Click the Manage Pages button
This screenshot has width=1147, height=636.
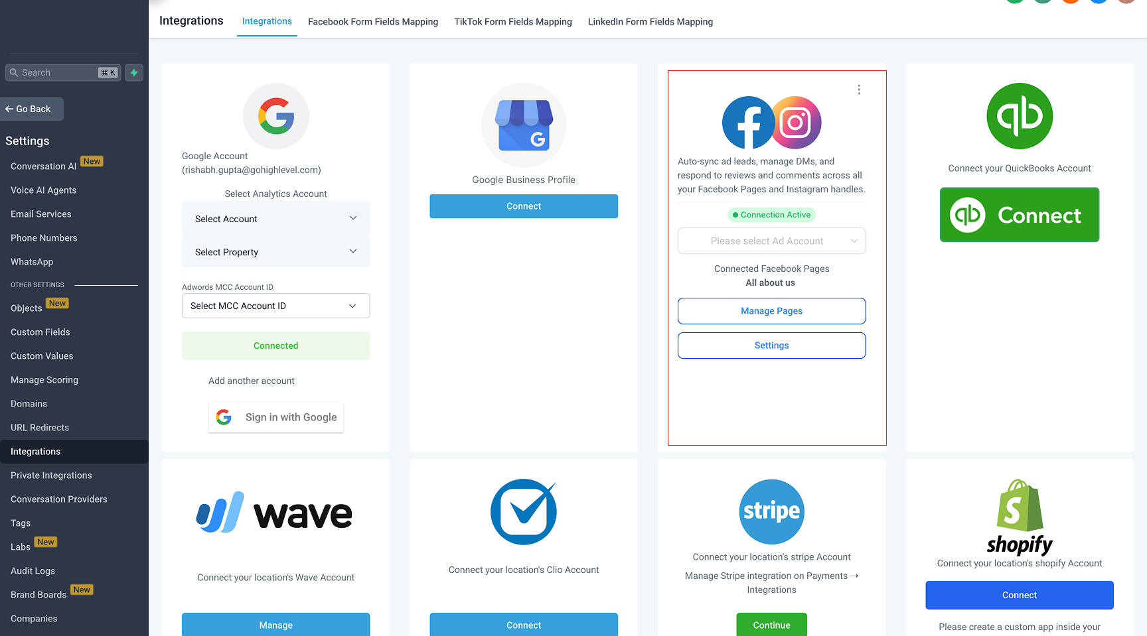772,311
